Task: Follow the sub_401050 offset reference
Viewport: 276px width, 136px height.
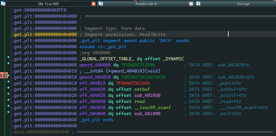Action: (x=147, y=95)
